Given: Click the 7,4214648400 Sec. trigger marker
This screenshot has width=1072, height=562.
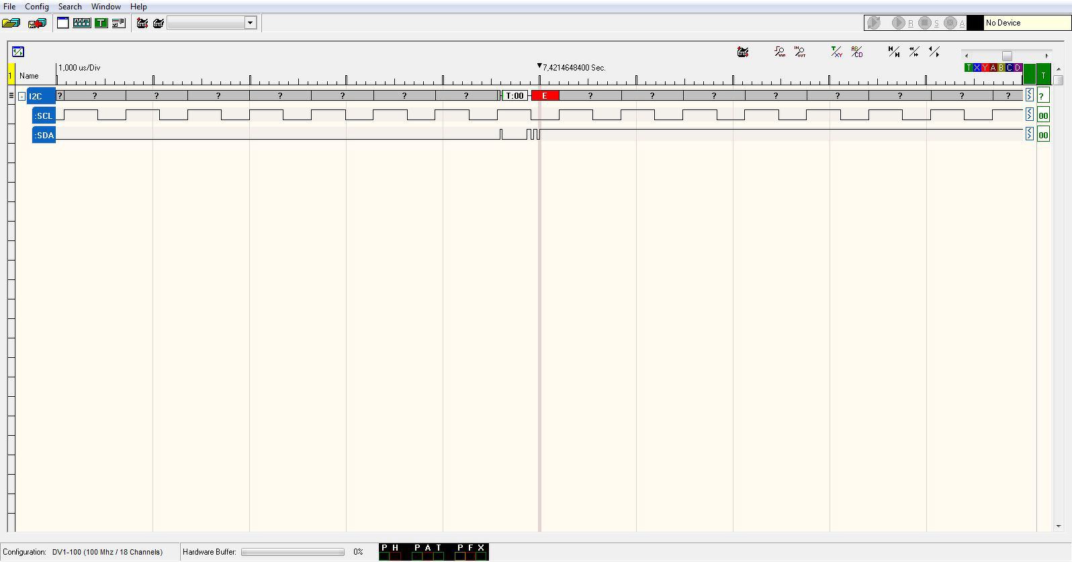Looking at the screenshot, I should 572,67.
